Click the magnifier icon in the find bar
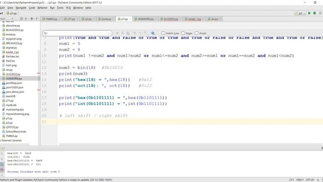Viewport: 323px width, 182px height. point(153,33)
